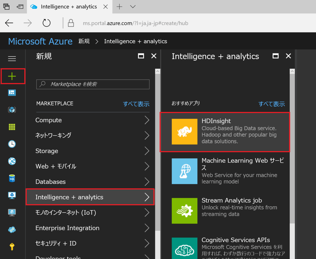Select Enterprise Integration category

(67, 228)
